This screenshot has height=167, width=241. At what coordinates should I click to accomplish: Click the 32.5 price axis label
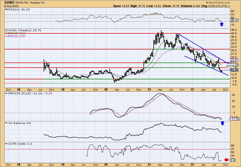point(234,47)
